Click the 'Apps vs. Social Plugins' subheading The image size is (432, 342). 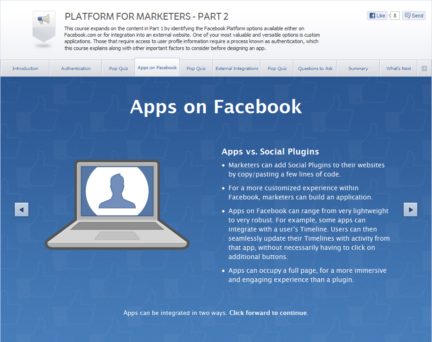[270, 151]
